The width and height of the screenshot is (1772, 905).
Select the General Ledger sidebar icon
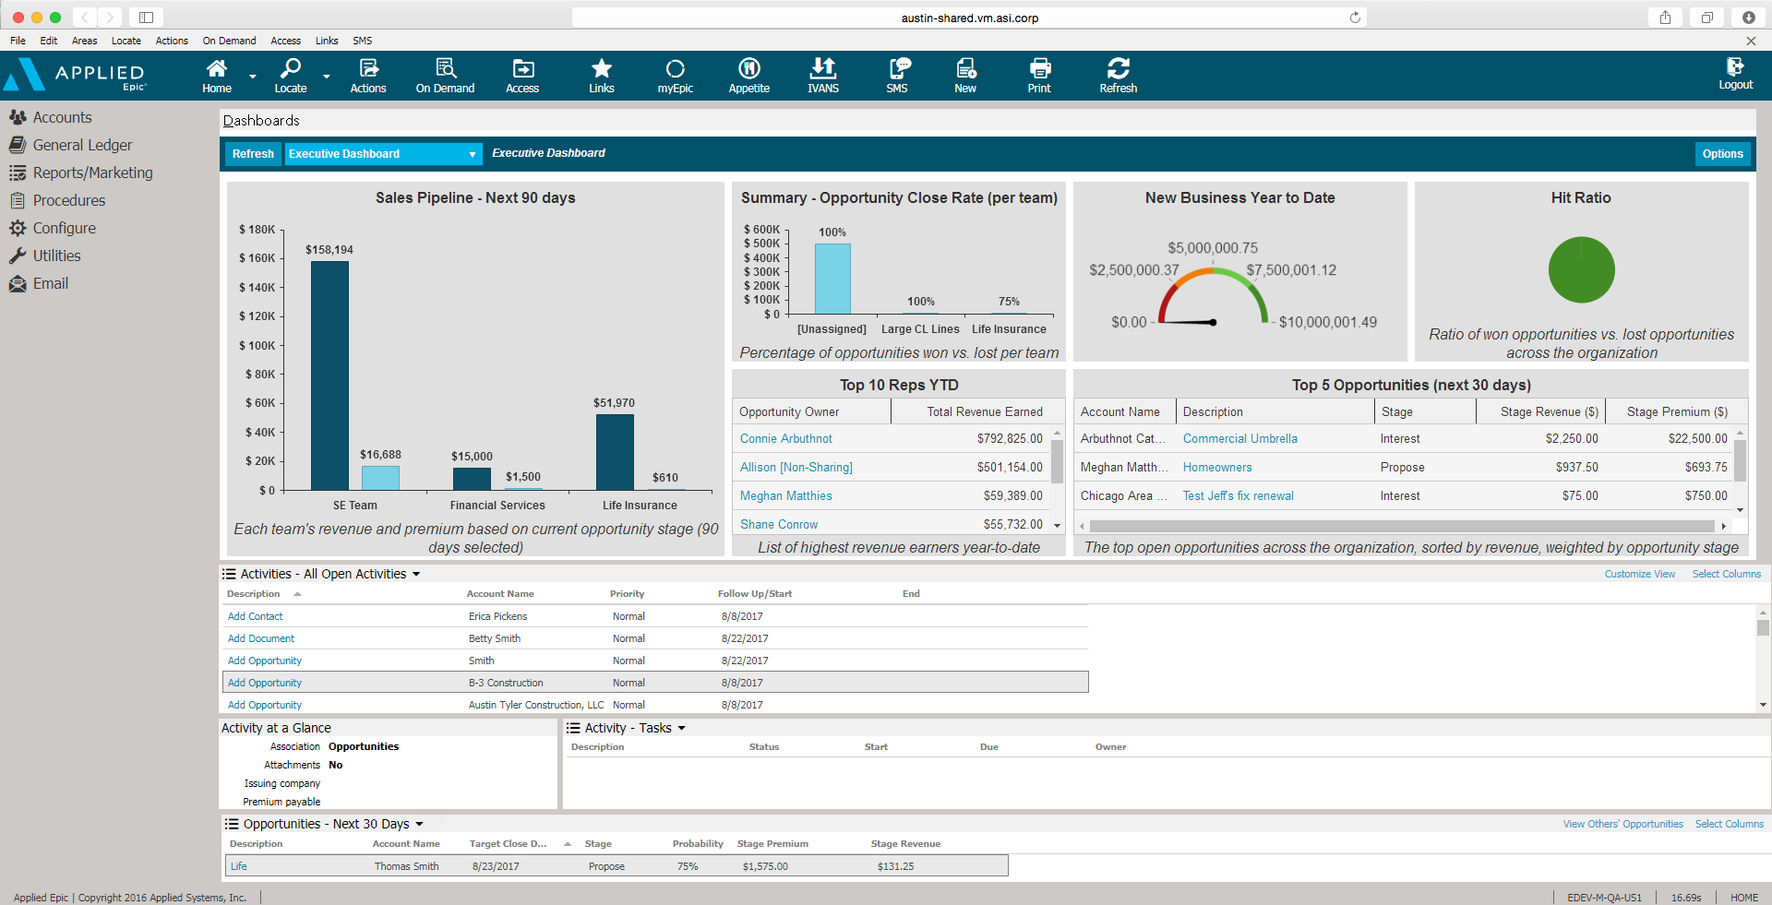point(81,145)
